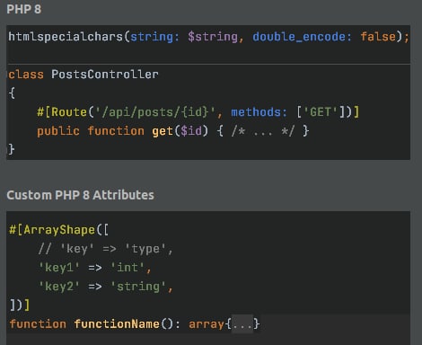The image size is (422, 345).
Task: Click the 'PostsController' class name
Action: (x=105, y=75)
